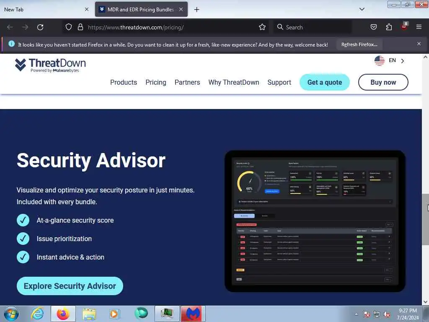The width and height of the screenshot is (429, 322).
Task: Close the MDR and EDR Pricing Bundles tab
Action: pyautogui.click(x=181, y=9)
